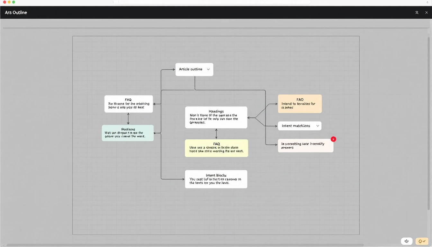Image resolution: width=432 pixels, height=247 pixels.
Task: Open the Intent matchions dropdown chevron
Action: [318, 126]
